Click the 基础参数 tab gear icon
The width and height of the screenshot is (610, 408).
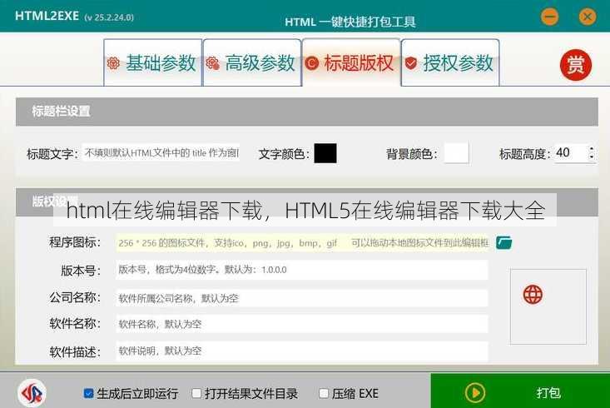tap(113, 63)
